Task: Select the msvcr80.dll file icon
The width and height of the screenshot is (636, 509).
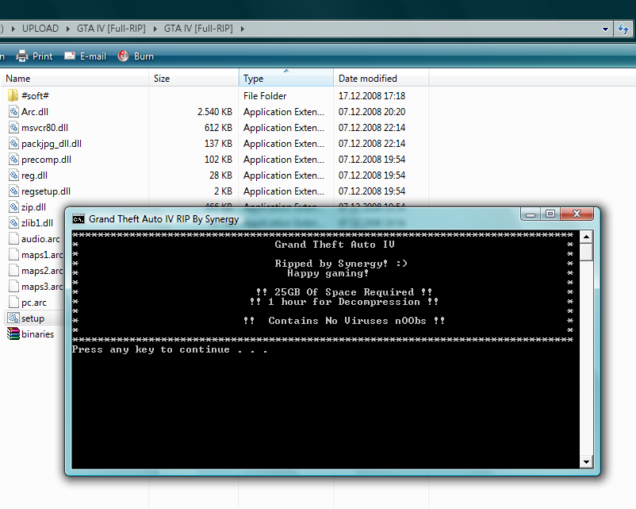Action: tap(13, 128)
